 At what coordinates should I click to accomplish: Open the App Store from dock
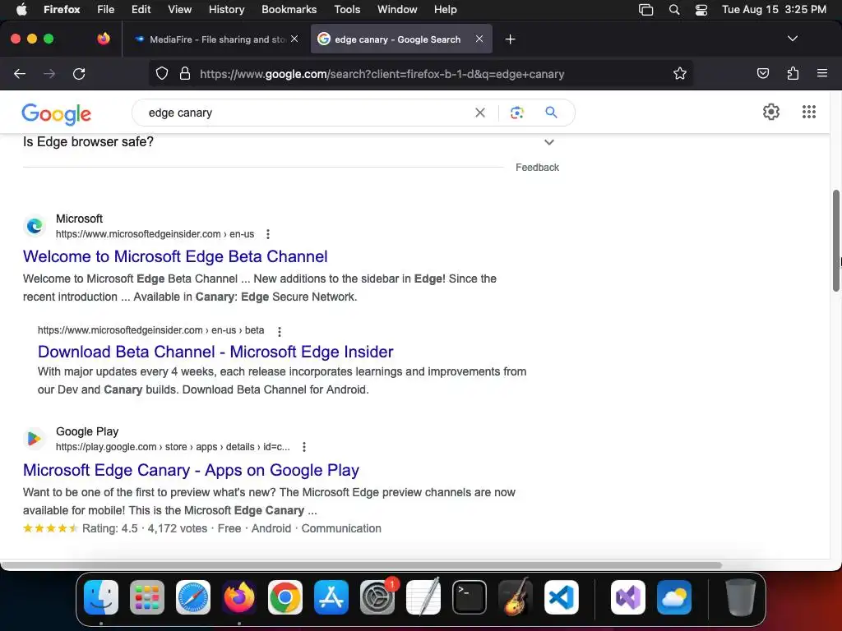tap(331, 597)
